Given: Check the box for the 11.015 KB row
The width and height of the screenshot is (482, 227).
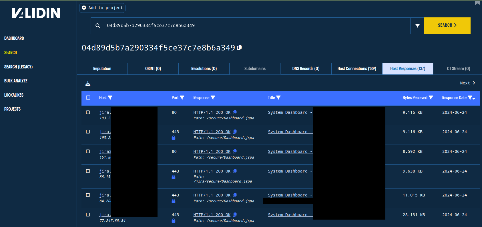Looking at the screenshot, I should (x=88, y=195).
